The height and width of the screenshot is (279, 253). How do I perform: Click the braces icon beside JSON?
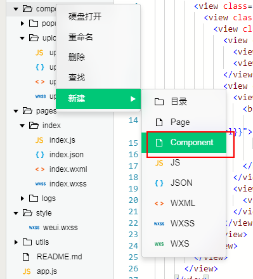[x=159, y=183]
